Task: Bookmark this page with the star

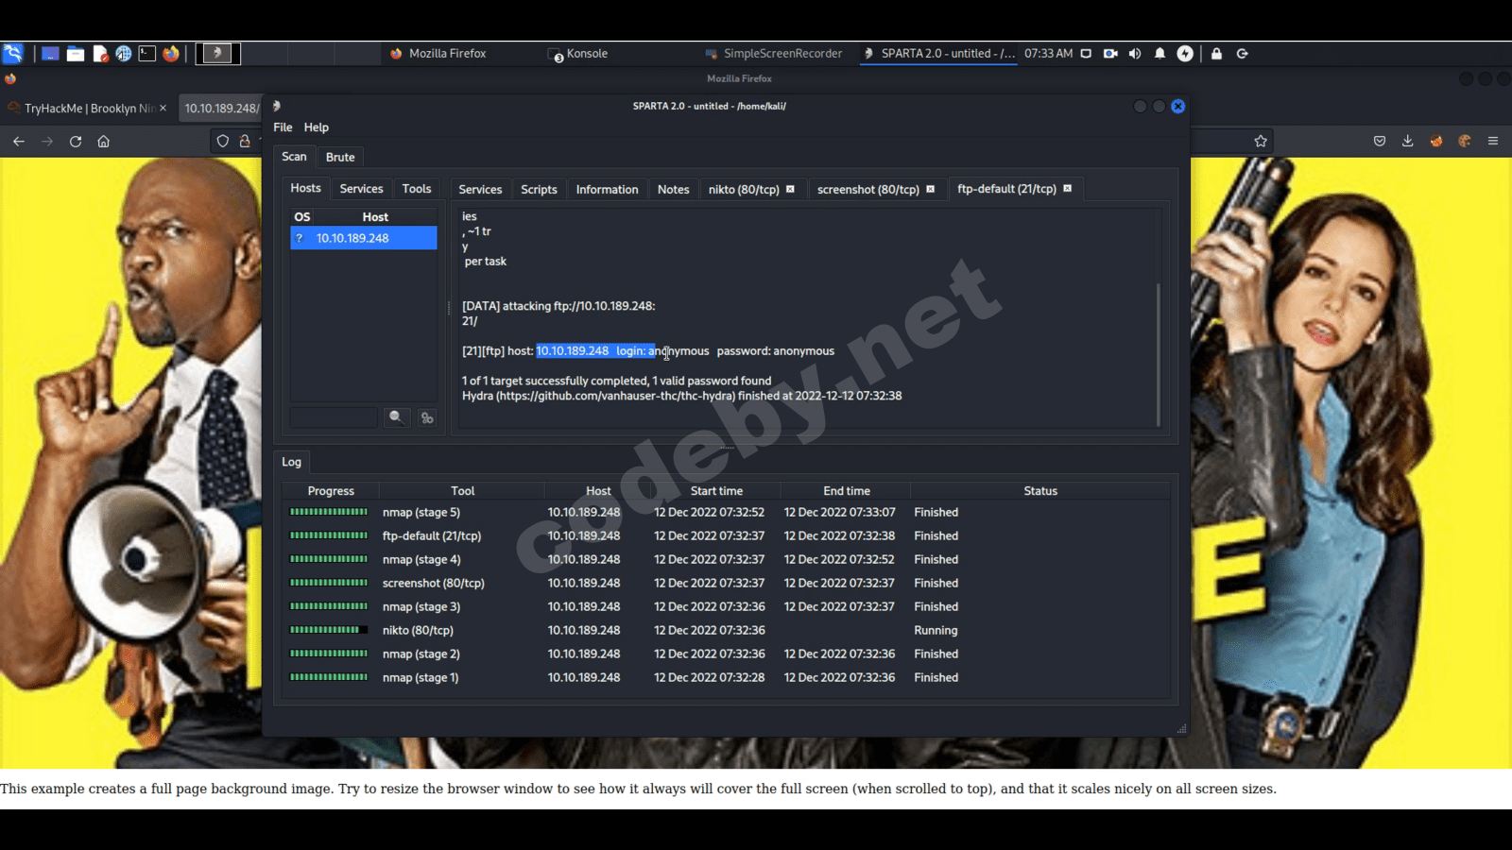Action: (1261, 142)
